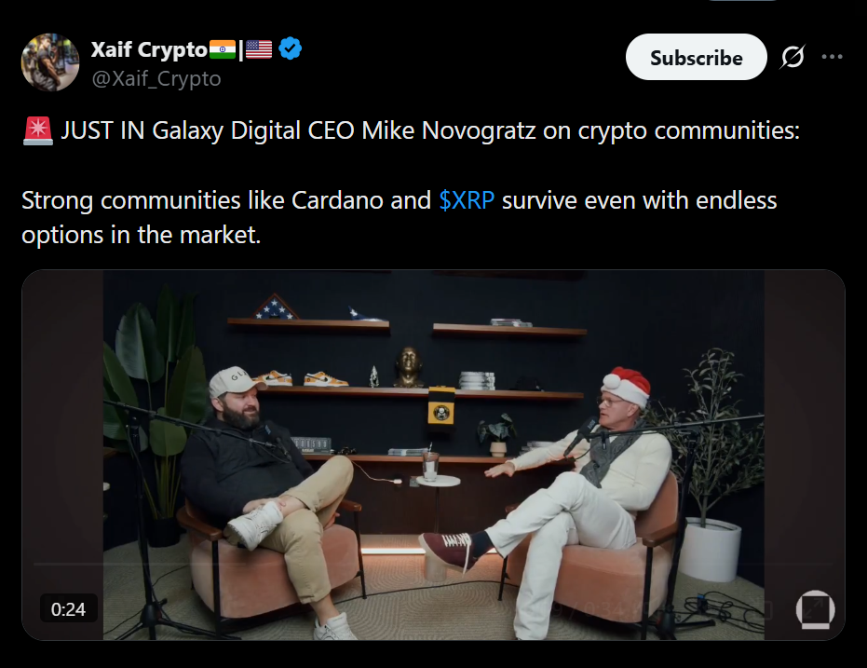
Task: Click the blue verified badge
Action: pyautogui.click(x=290, y=49)
